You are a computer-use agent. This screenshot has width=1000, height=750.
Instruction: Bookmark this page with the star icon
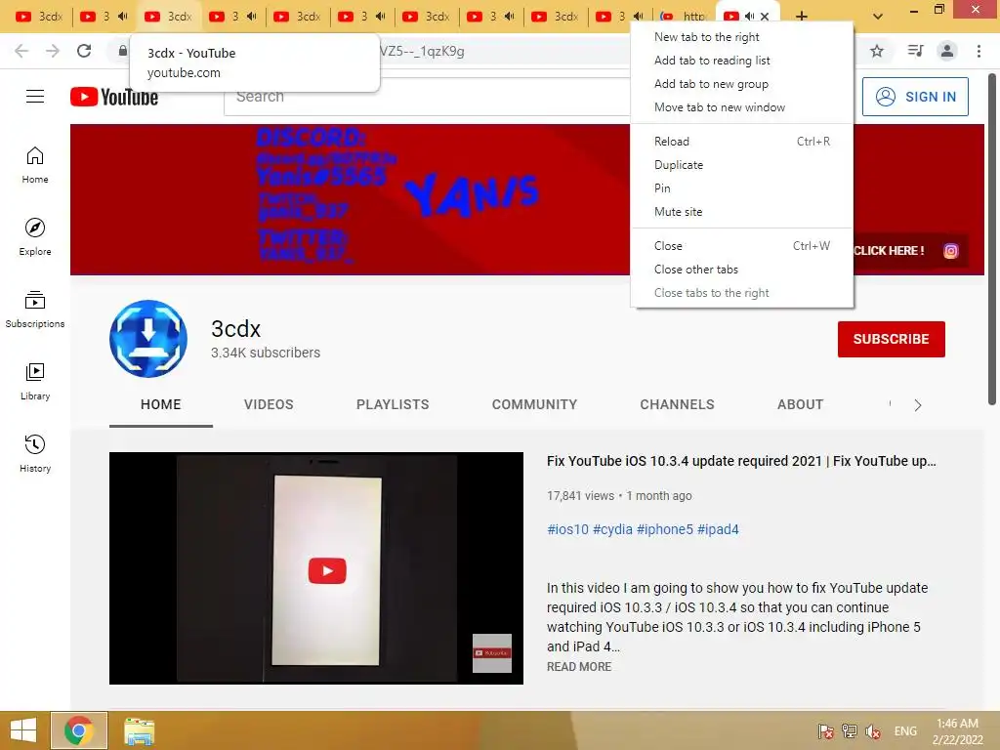pyautogui.click(x=877, y=51)
